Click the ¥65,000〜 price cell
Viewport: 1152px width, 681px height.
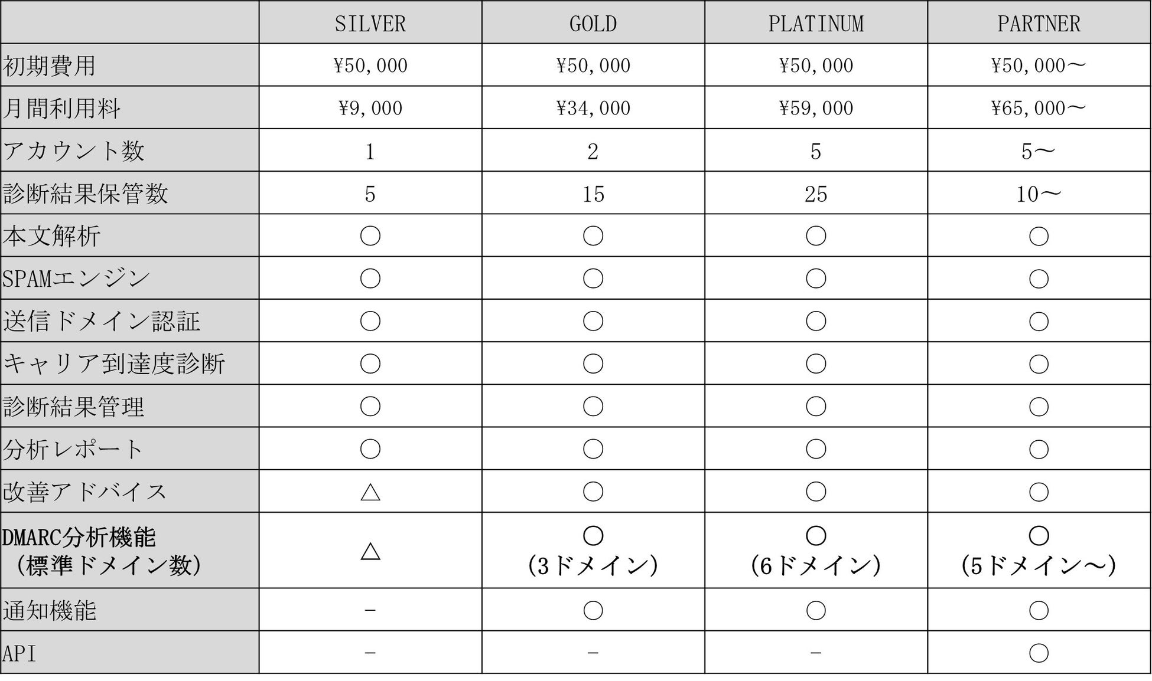coord(1039,109)
